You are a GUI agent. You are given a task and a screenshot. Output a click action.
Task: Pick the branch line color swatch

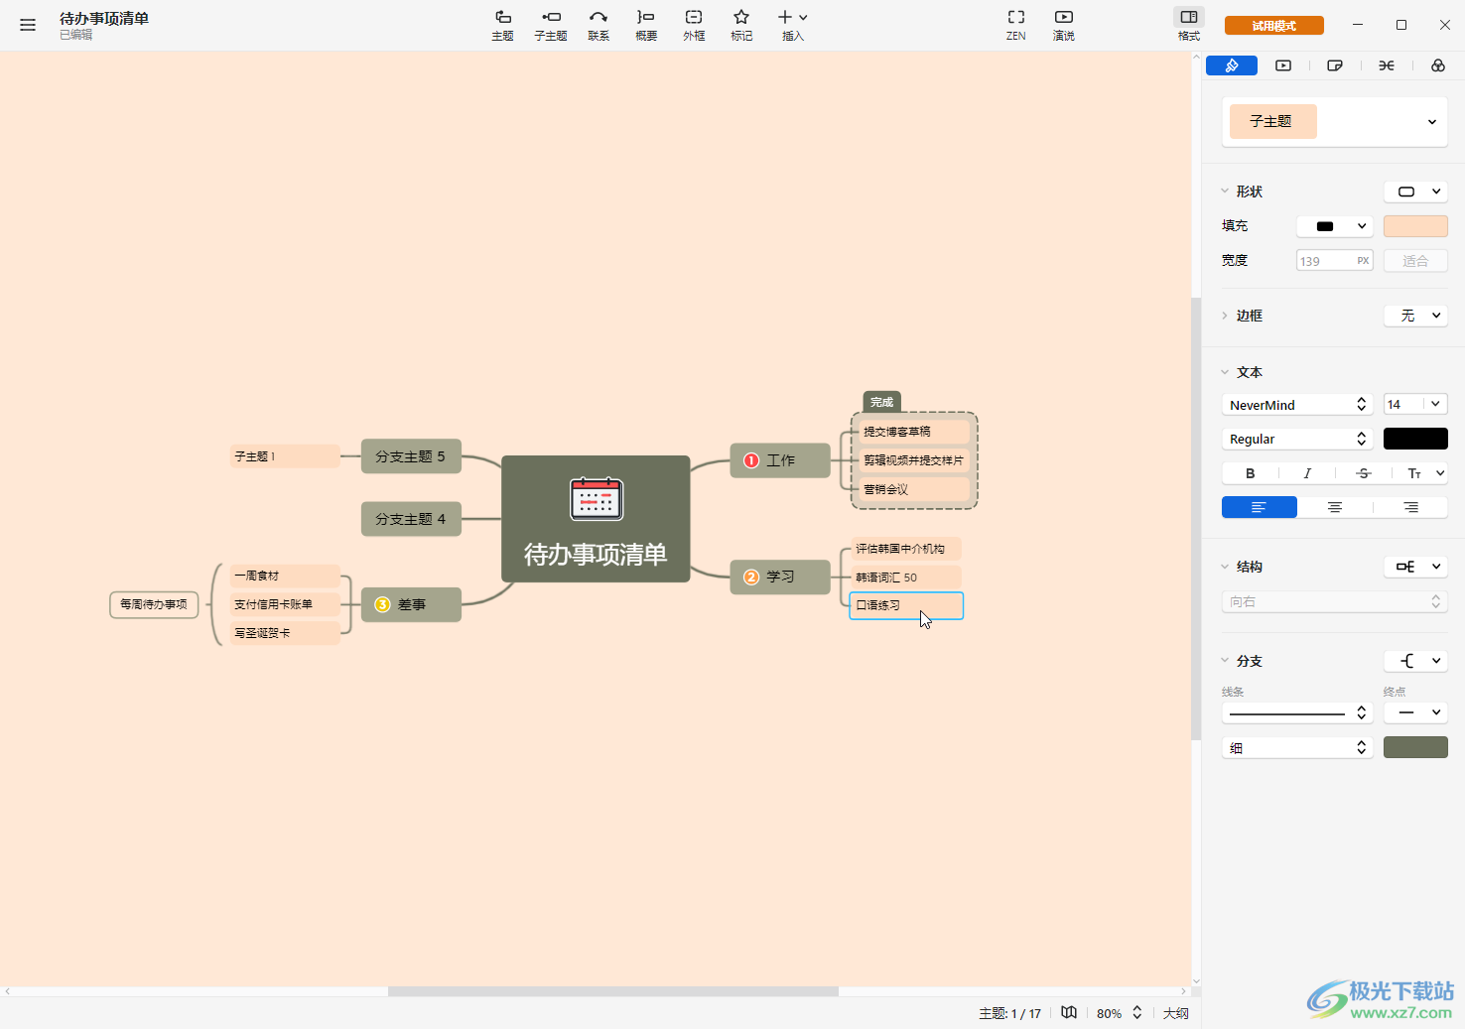tap(1415, 747)
